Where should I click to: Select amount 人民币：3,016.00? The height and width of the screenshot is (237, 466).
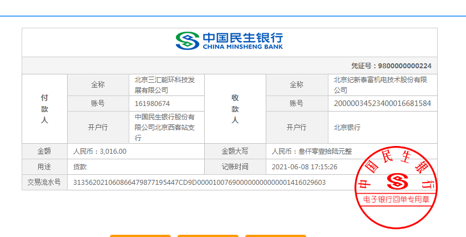click(99, 152)
